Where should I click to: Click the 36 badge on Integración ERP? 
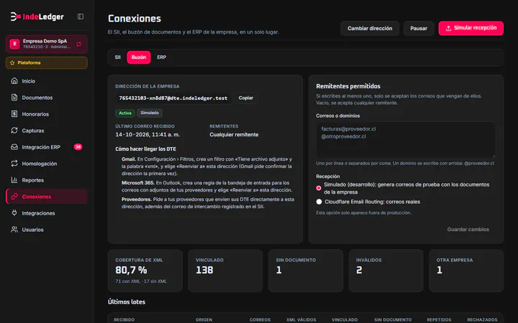click(x=78, y=147)
